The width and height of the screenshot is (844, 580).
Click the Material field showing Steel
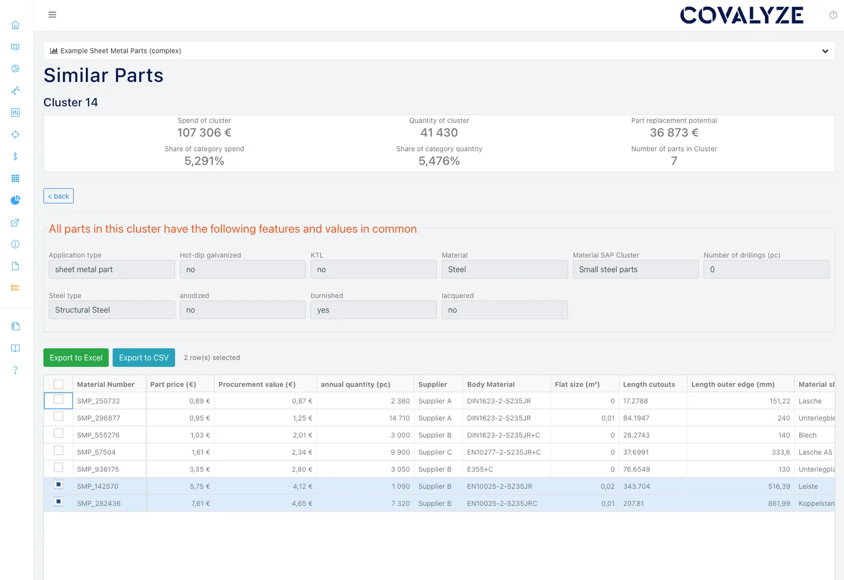click(505, 269)
